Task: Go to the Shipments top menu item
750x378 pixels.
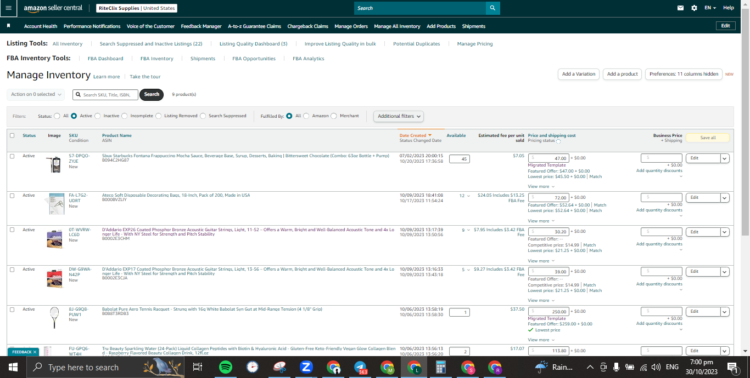Action: pyautogui.click(x=473, y=26)
